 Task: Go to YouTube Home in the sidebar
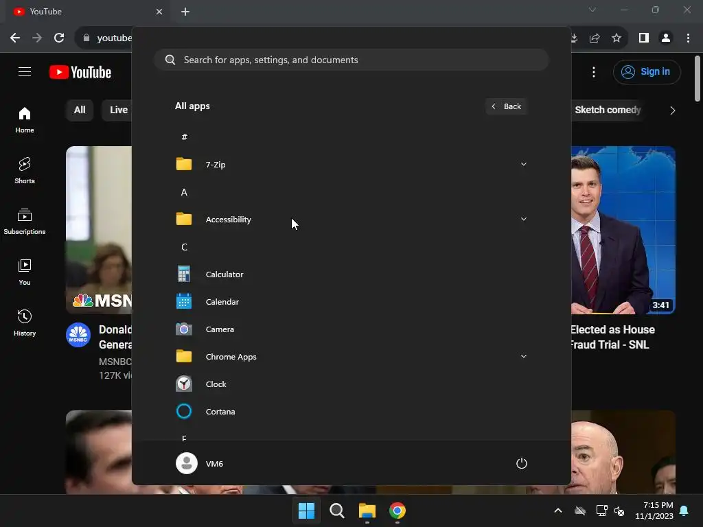[25, 120]
